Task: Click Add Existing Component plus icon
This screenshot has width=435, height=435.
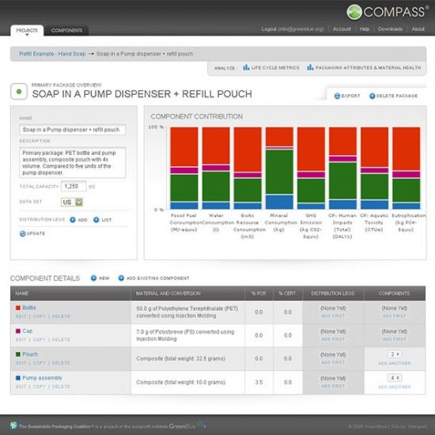Action: (x=121, y=278)
